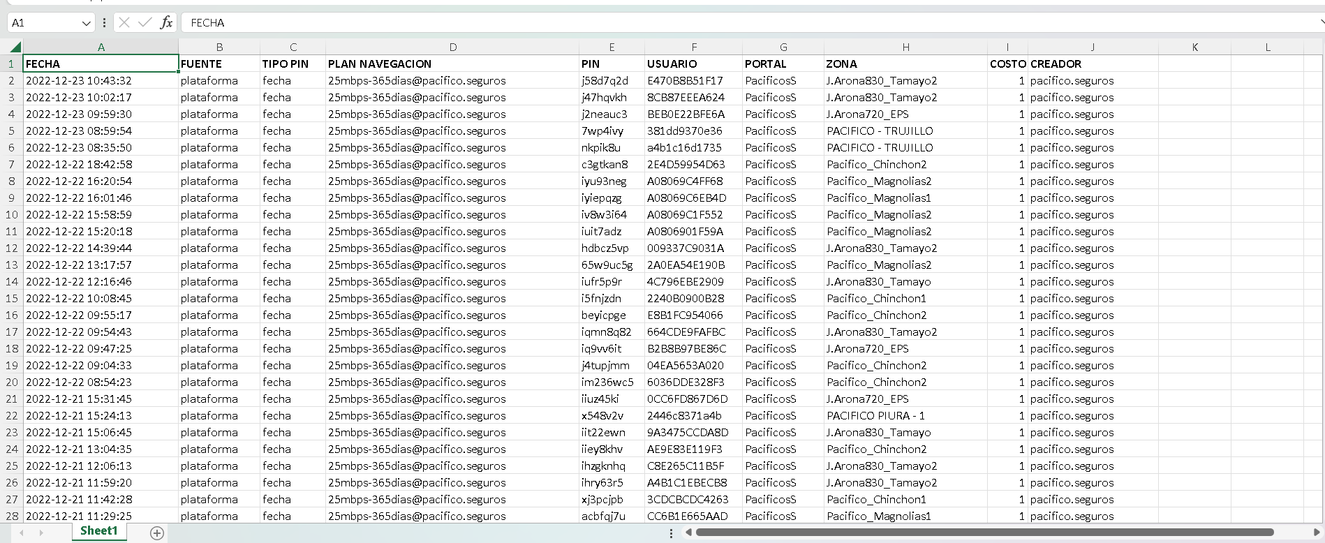
Task: Select cell Pacifico_Chinchon1 in row 15
Action: click(905, 298)
